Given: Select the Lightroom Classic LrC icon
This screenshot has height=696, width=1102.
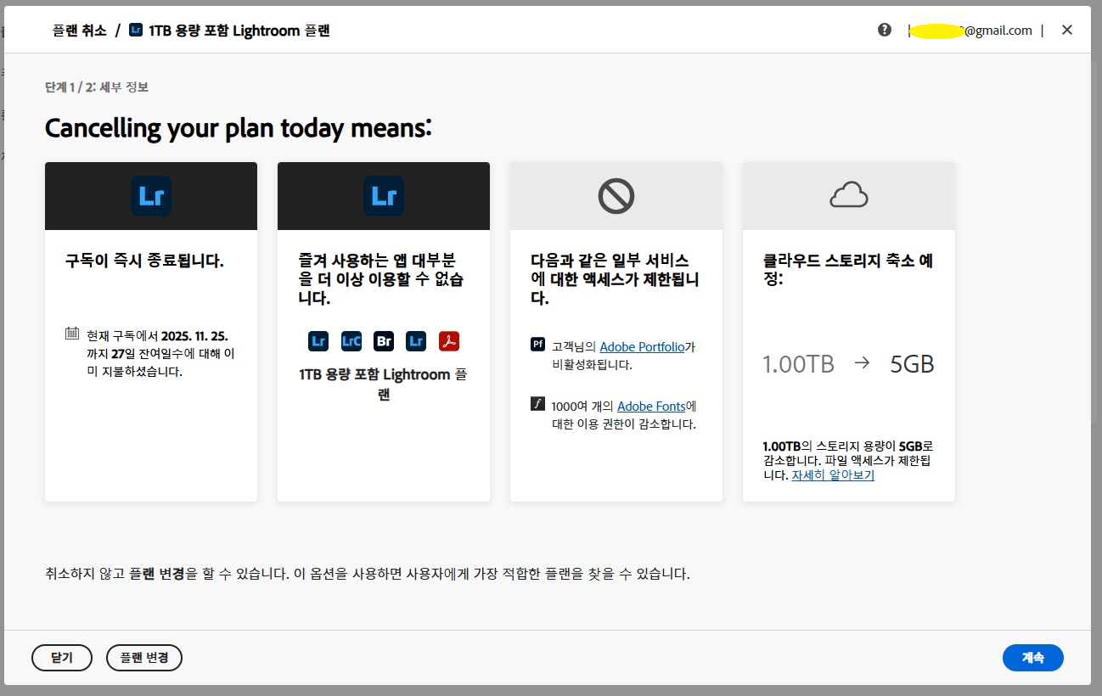Looking at the screenshot, I should [351, 341].
